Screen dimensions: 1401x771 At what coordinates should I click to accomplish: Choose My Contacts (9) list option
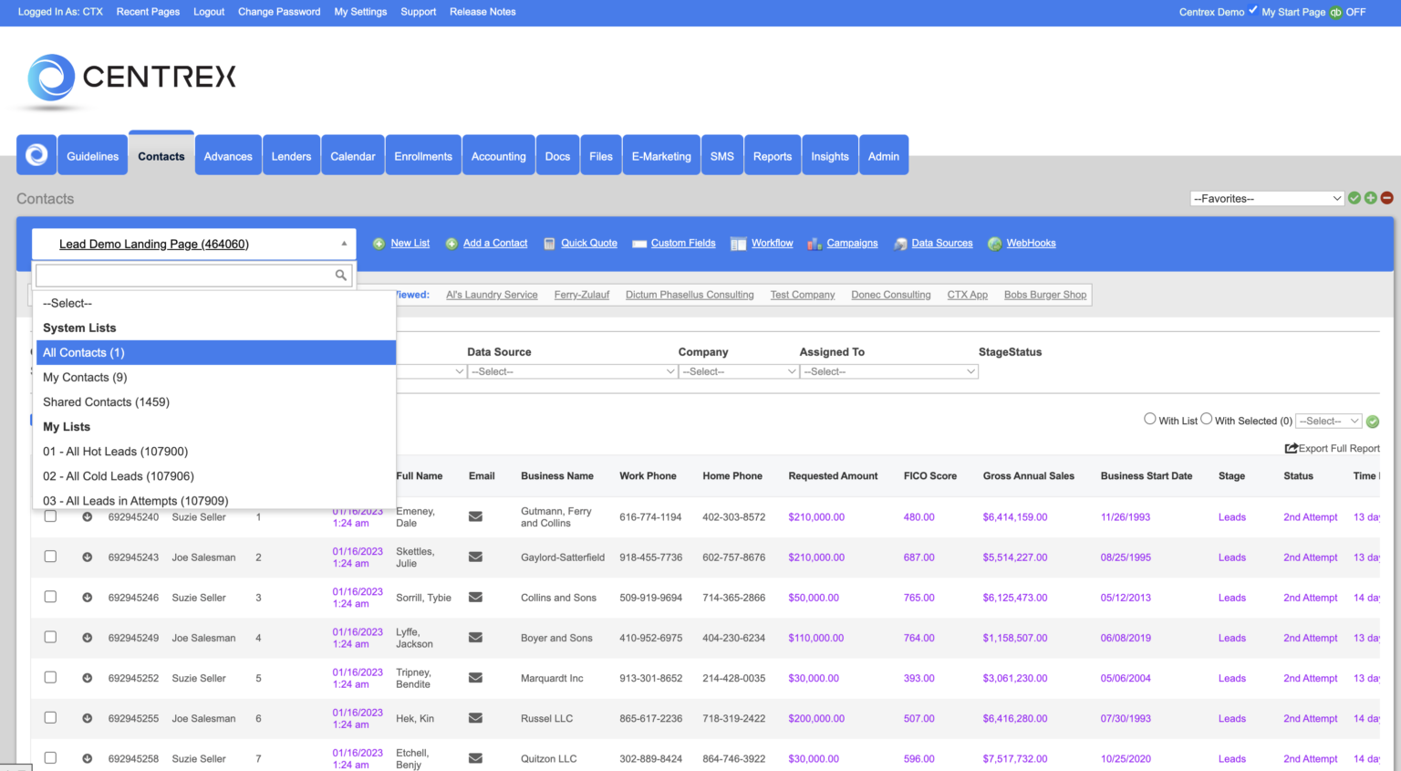[214, 377]
